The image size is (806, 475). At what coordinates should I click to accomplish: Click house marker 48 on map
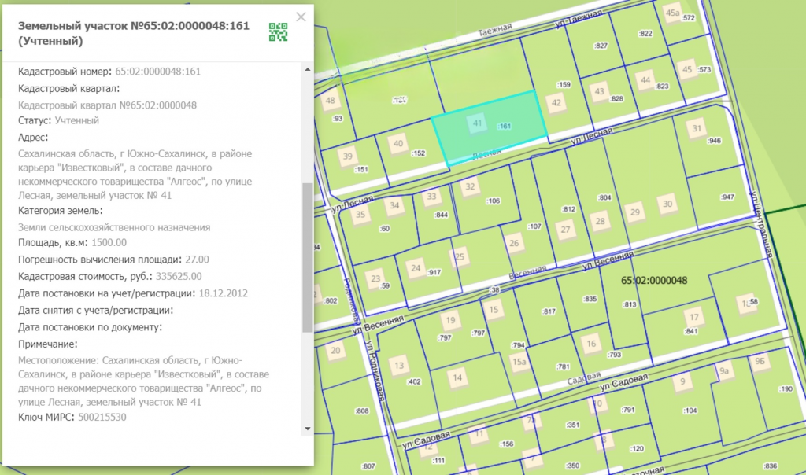(330, 101)
